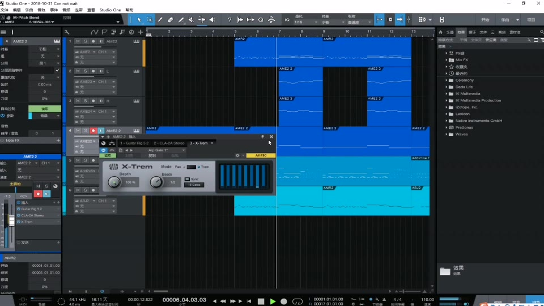Click the play button in the transport
The width and height of the screenshot is (544, 306).
pos(273,301)
